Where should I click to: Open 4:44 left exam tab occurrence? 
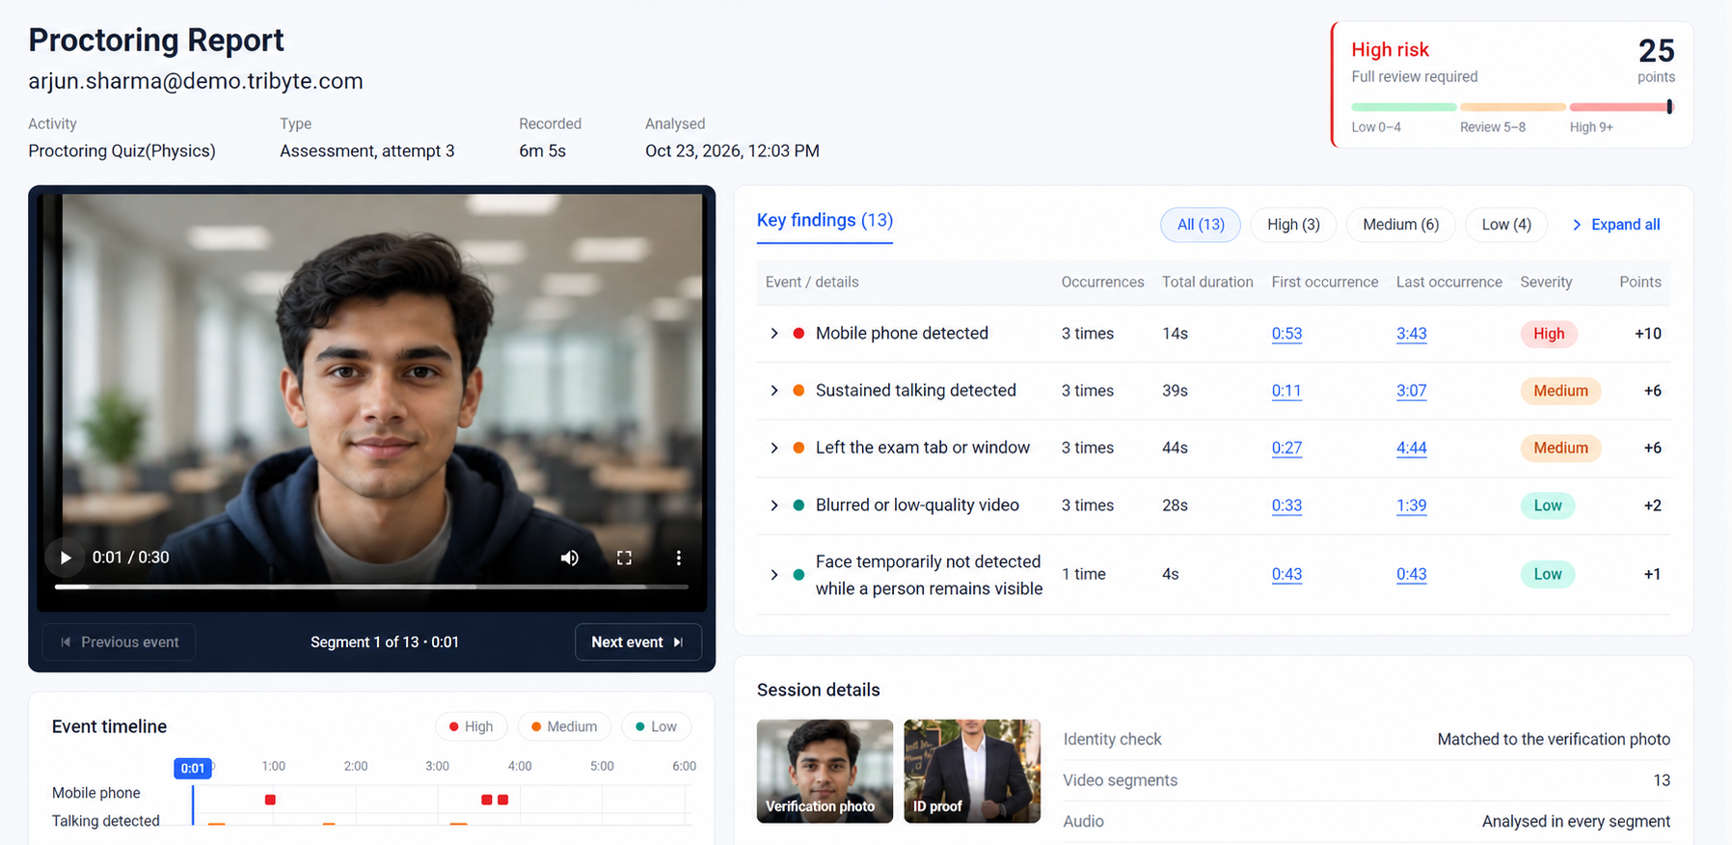1411,448
